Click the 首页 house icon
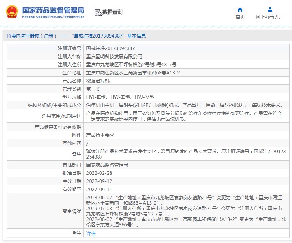292x243 pixels. pos(240,9)
